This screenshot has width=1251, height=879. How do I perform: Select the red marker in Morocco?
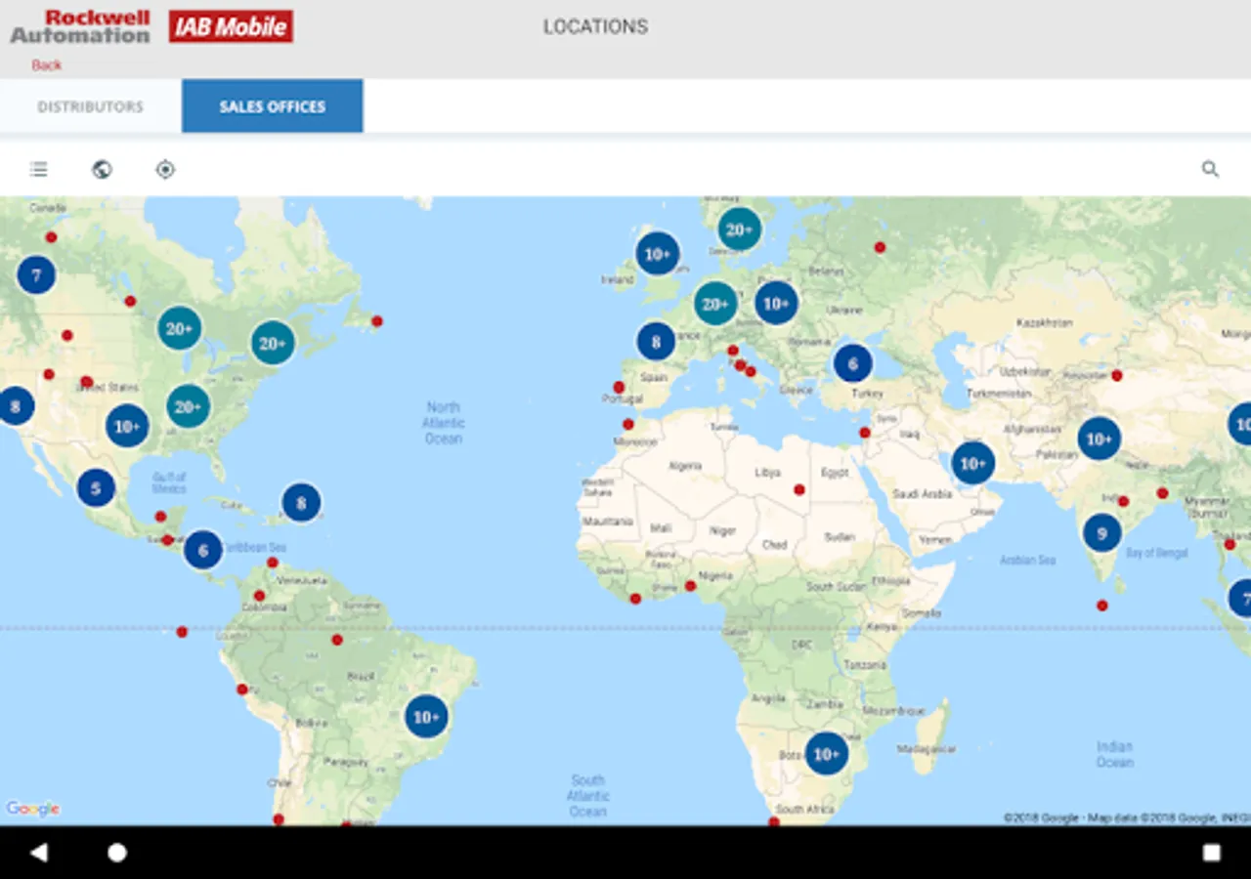click(628, 424)
